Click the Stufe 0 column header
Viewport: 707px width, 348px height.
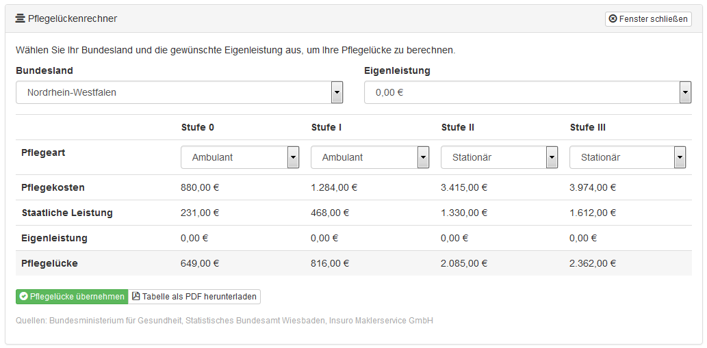coord(198,127)
